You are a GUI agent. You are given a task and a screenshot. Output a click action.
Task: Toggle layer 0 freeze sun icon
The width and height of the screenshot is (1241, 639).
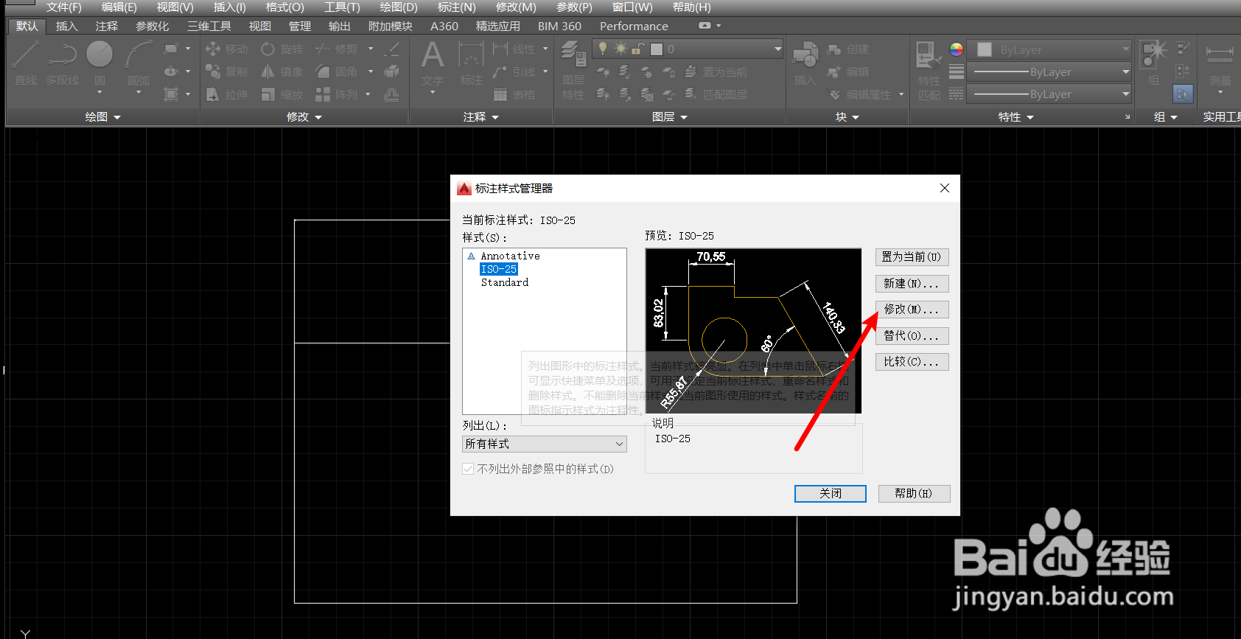pos(620,49)
